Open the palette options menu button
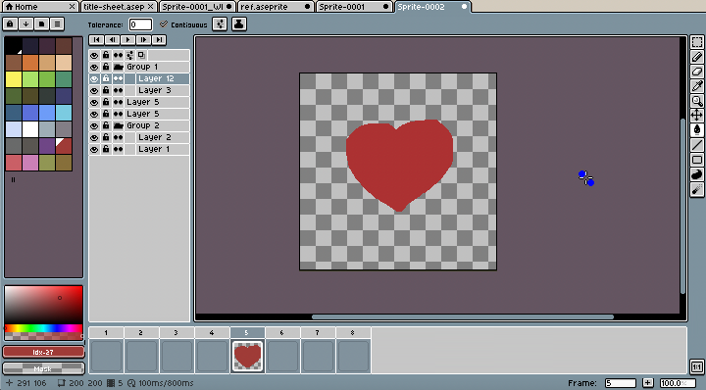 [x=57, y=24]
